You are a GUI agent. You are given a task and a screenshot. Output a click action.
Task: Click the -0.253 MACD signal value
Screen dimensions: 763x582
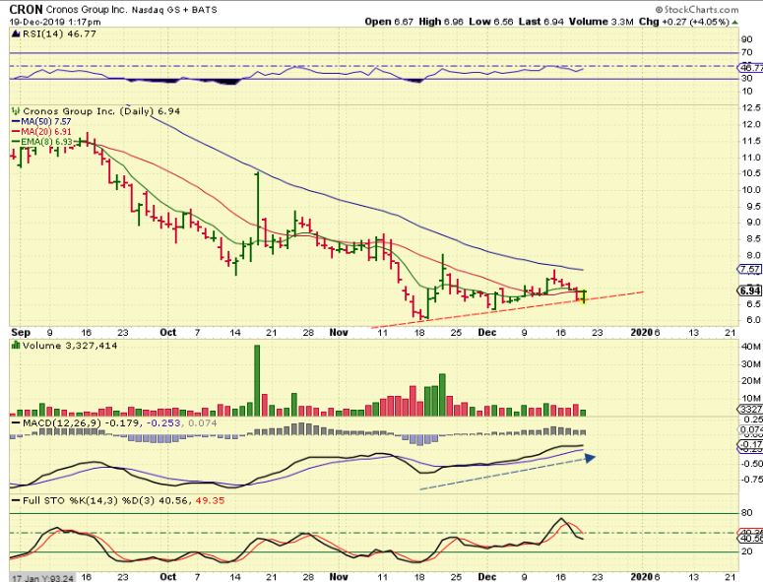coord(163,422)
